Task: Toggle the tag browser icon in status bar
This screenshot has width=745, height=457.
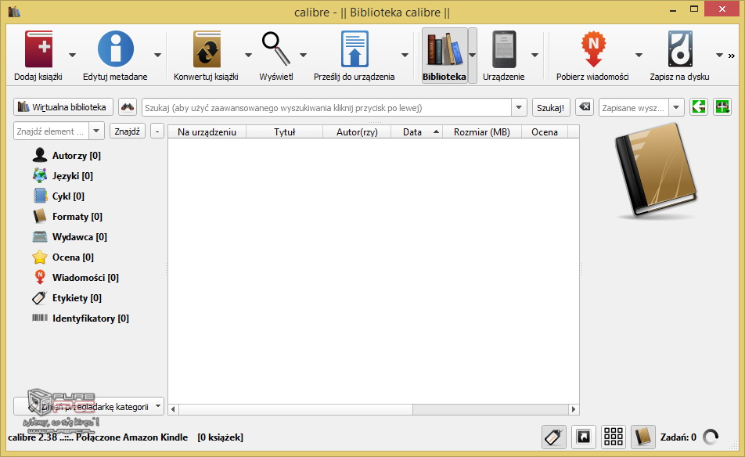Action: click(x=554, y=437)
